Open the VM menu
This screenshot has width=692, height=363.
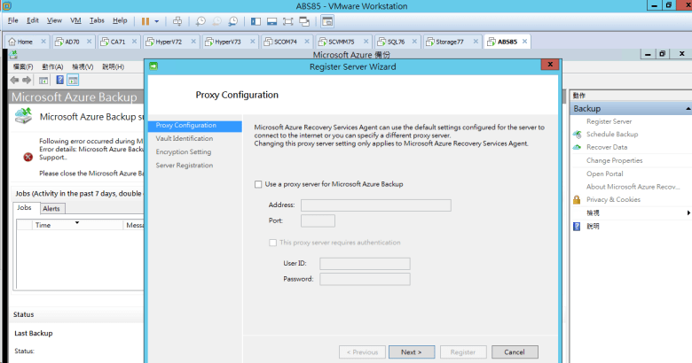(75, 20)
